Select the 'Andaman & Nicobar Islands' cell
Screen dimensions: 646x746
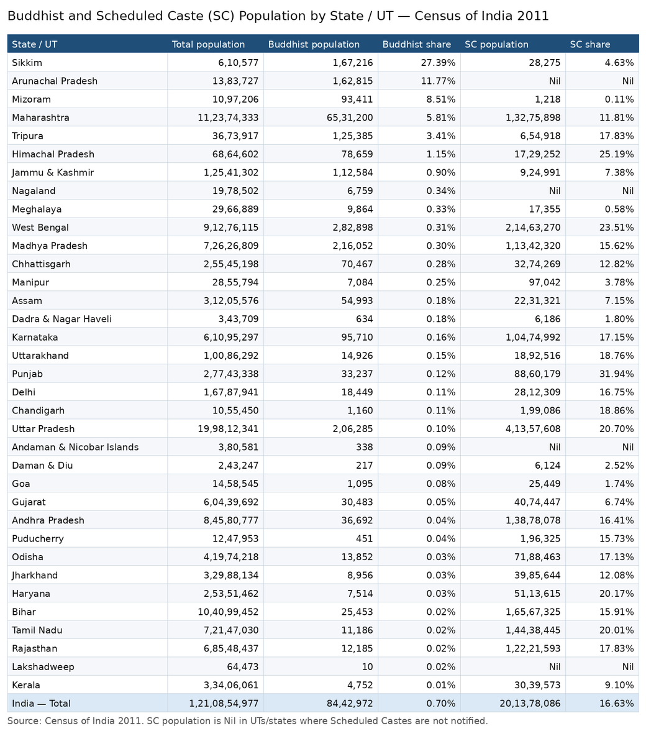point(88,447)
